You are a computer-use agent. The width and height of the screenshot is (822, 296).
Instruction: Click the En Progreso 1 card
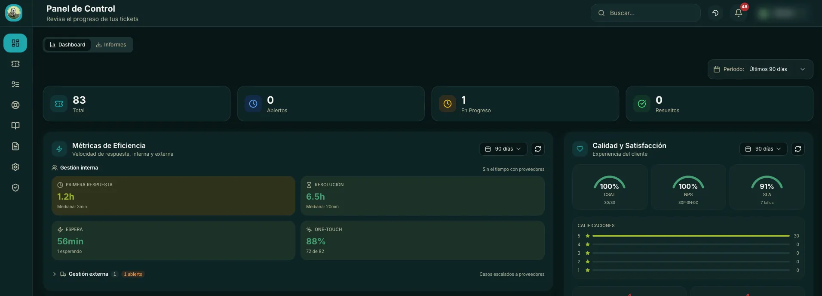[525, 104]
